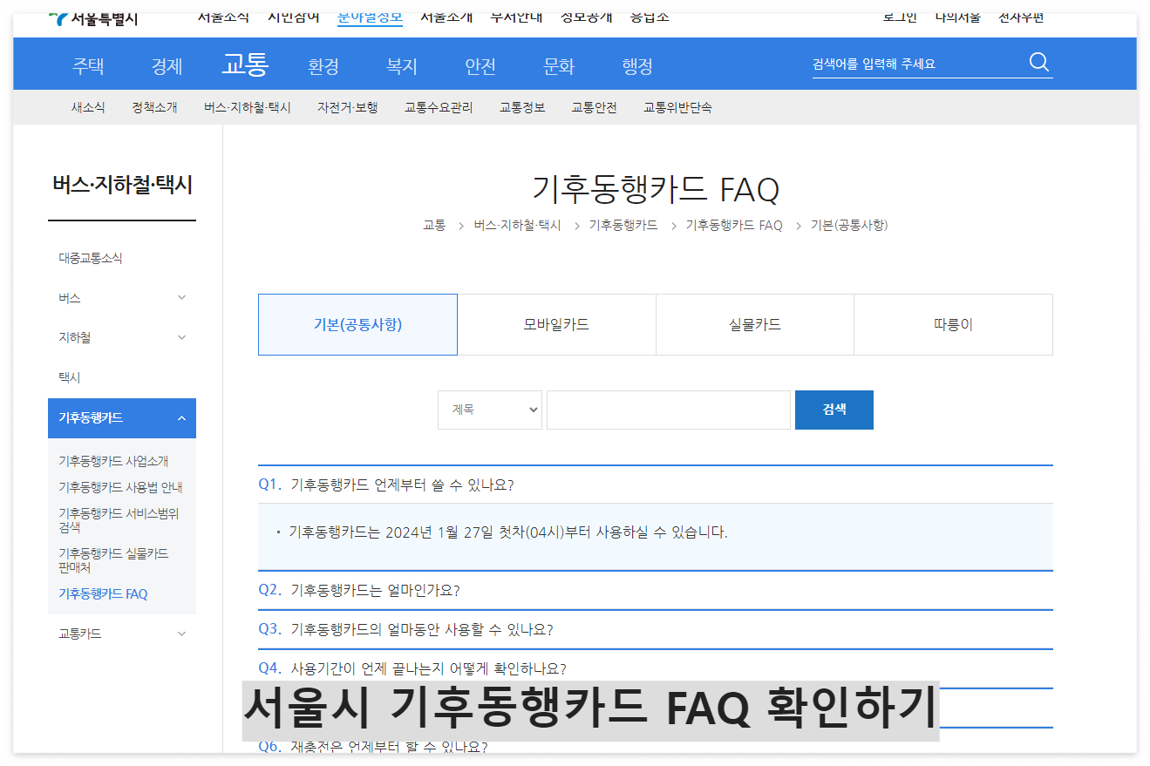Image resolution: width=1150 pixels, height=766 pixels.
Task: Click breadcrumb 교통
Action: pyautogui.click(x=434, y=225)
